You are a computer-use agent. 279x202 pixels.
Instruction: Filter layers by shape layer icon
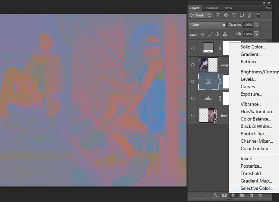click(242, 15)
